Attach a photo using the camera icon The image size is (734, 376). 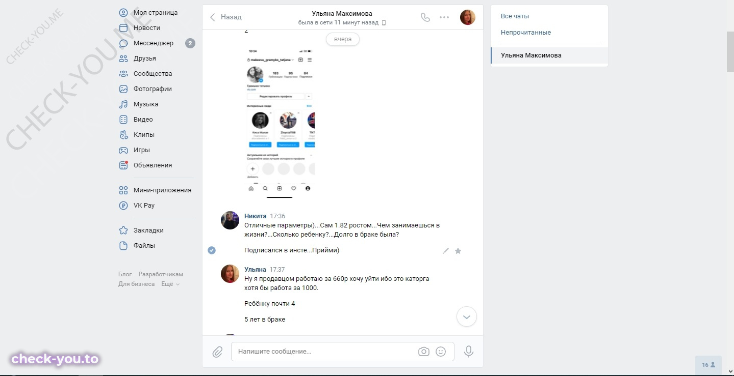(423, 352)
